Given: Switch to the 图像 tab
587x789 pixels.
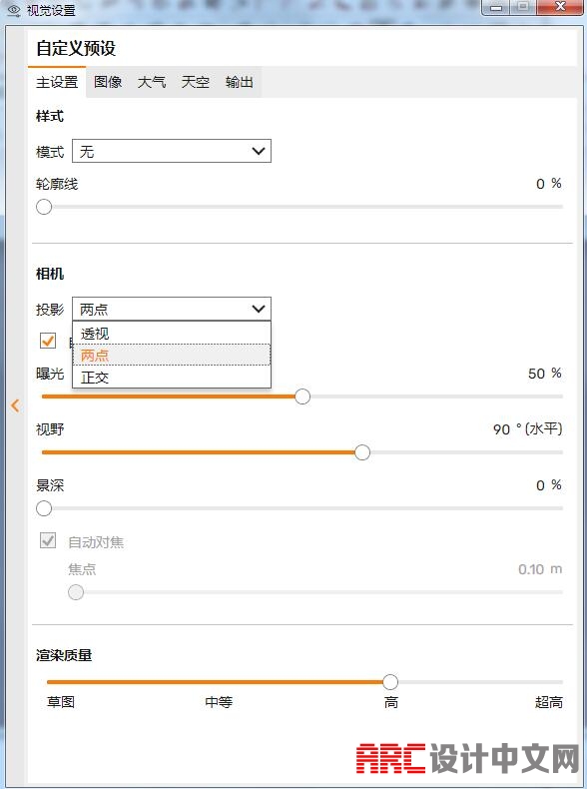Looking at the screenshot, I should point(108,82).
